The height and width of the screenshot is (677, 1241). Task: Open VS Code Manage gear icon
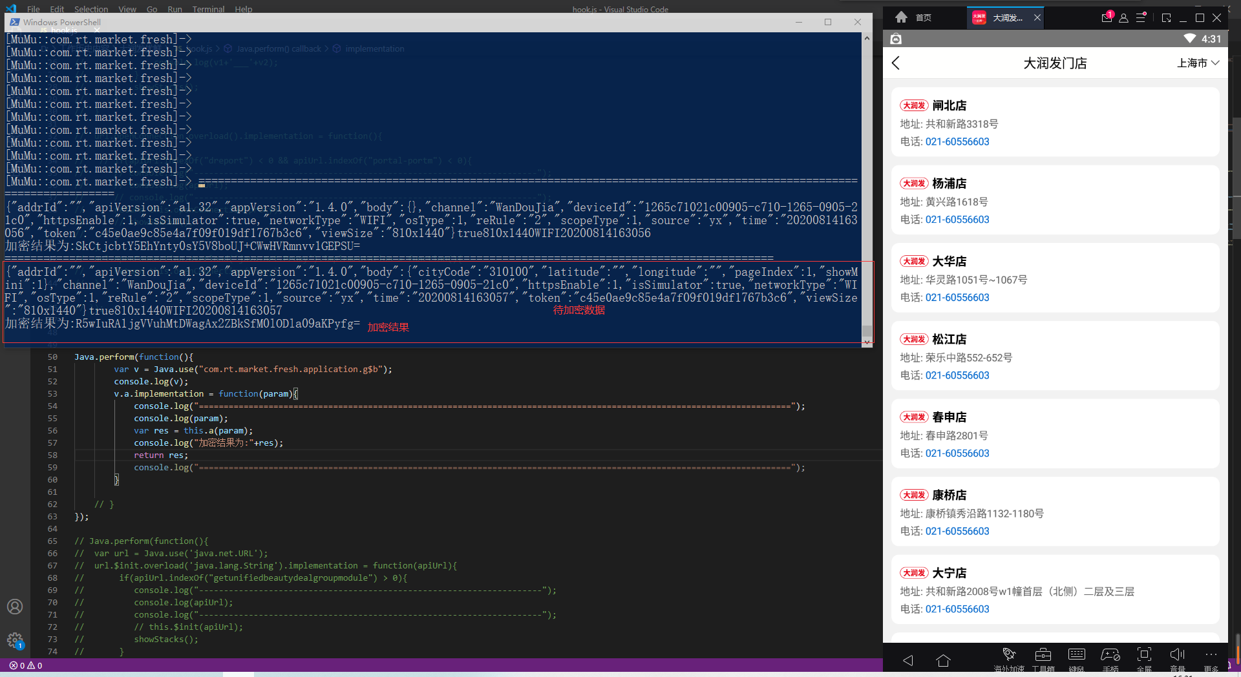point(15,640)
